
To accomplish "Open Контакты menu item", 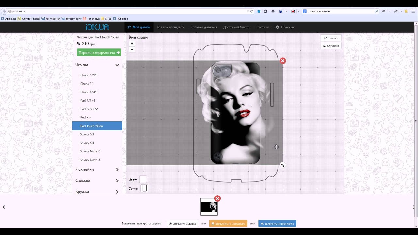I will [263, 27].
